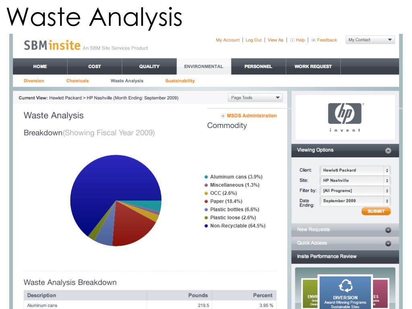Click the Aluminum cans legend dot
Screen dimensions: 412x309
(206, 177)
